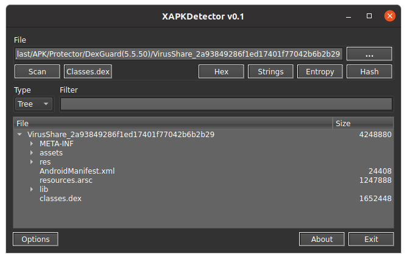Focus the Filter input field

coord(226,104)
